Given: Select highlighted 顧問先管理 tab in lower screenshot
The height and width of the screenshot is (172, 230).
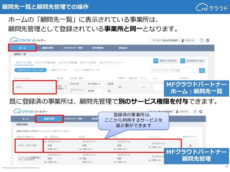Looking at the screenshot, I should [x=49, y=118].
